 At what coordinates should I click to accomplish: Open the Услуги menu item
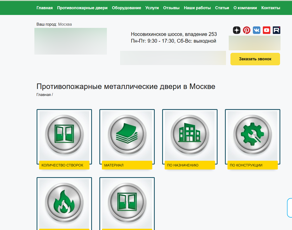click(152, 8)
